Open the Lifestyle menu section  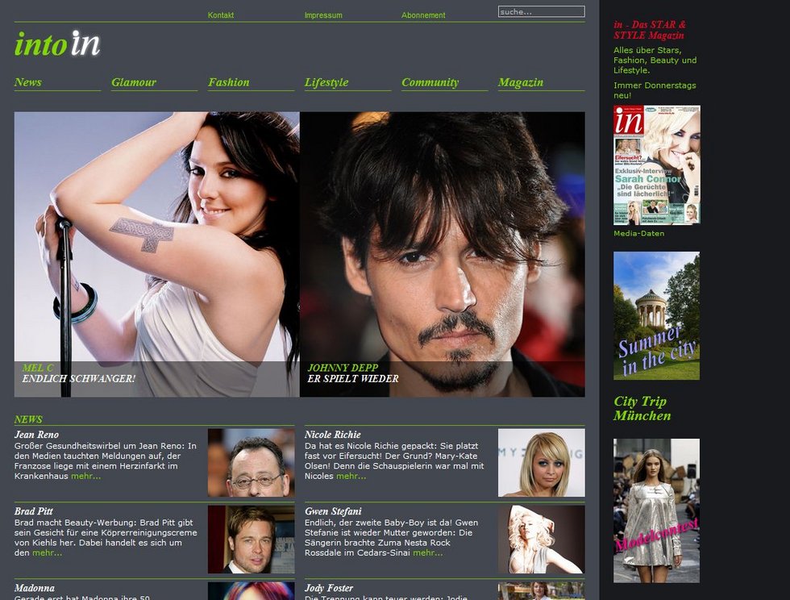[x=326, y=82]
